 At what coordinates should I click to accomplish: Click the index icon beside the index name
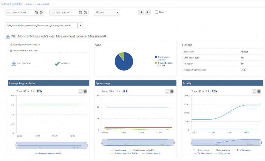(8, 36)
